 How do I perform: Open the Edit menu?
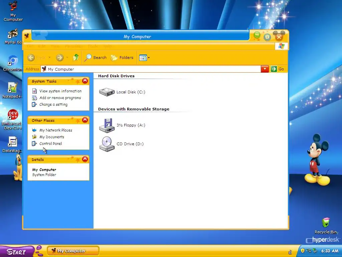click(42, 46)
